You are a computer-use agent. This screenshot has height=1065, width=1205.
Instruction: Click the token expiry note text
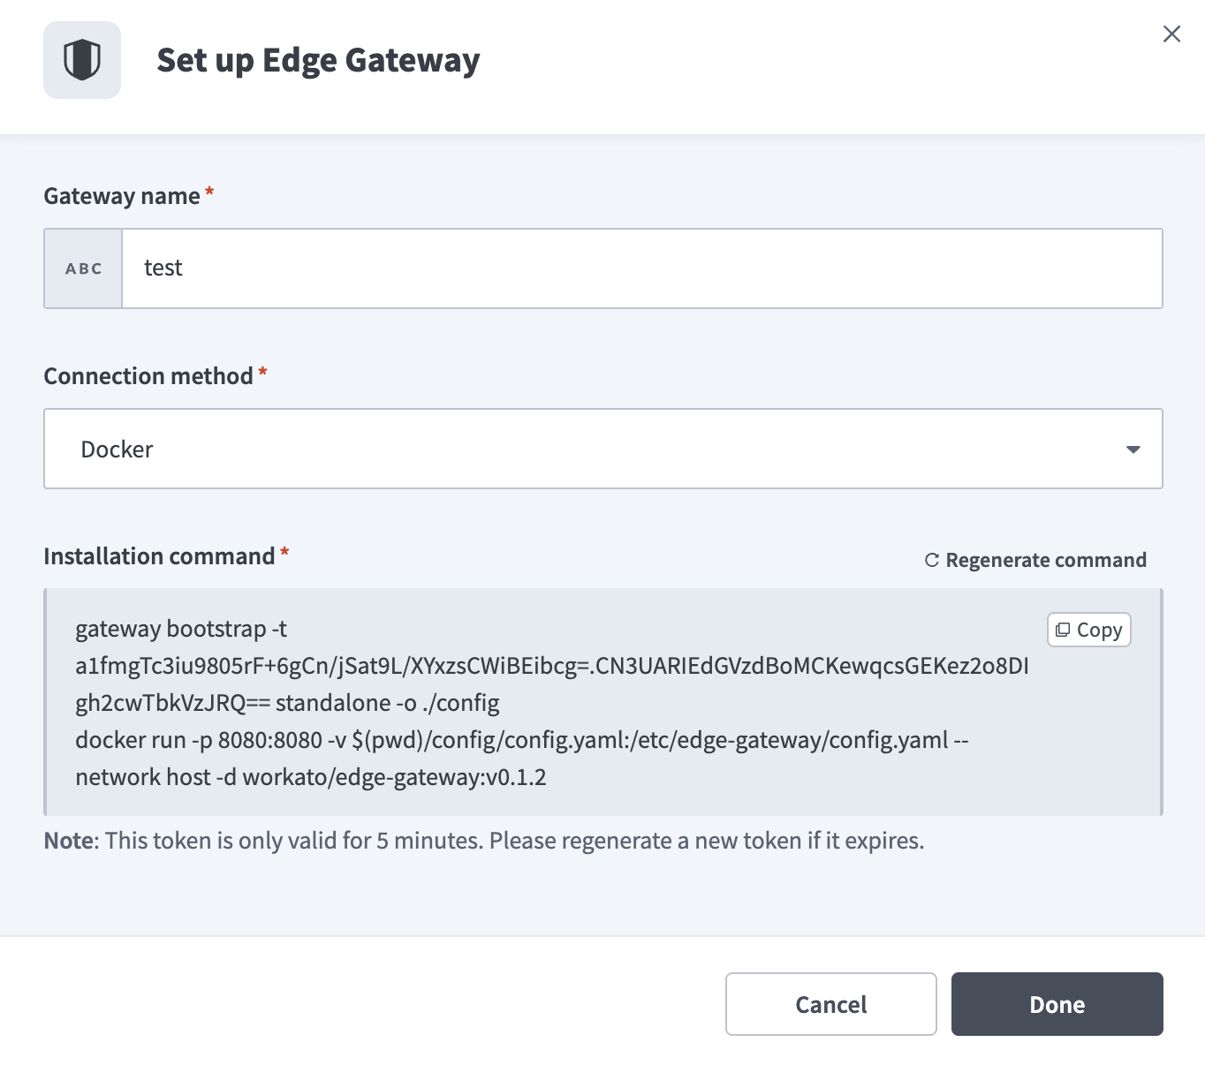(483, 840)
